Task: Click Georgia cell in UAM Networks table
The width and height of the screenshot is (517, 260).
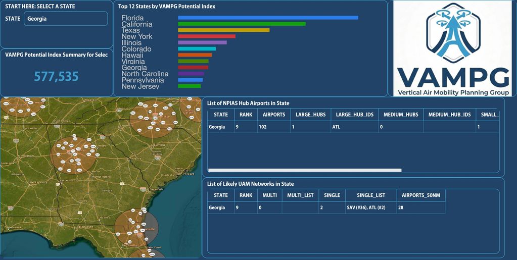Action: tap(221, 207)
